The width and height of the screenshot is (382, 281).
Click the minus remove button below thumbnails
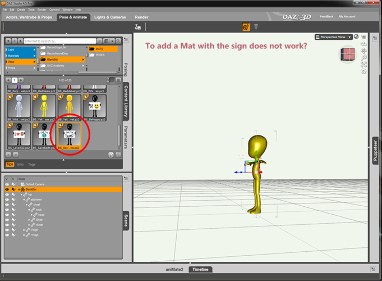point(15,155)
